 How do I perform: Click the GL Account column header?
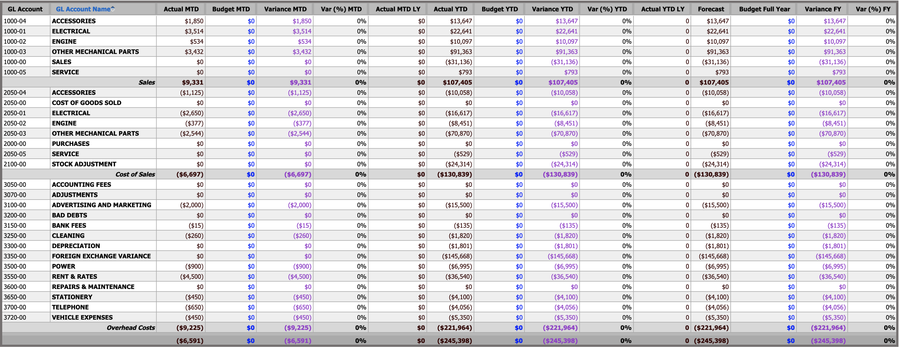[x=25, y=9]
